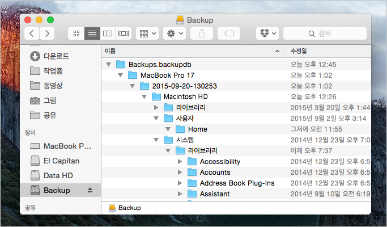Open the item arrangement dropdown
Viewport: 387px width, 227px height.
tap(147, 33)
